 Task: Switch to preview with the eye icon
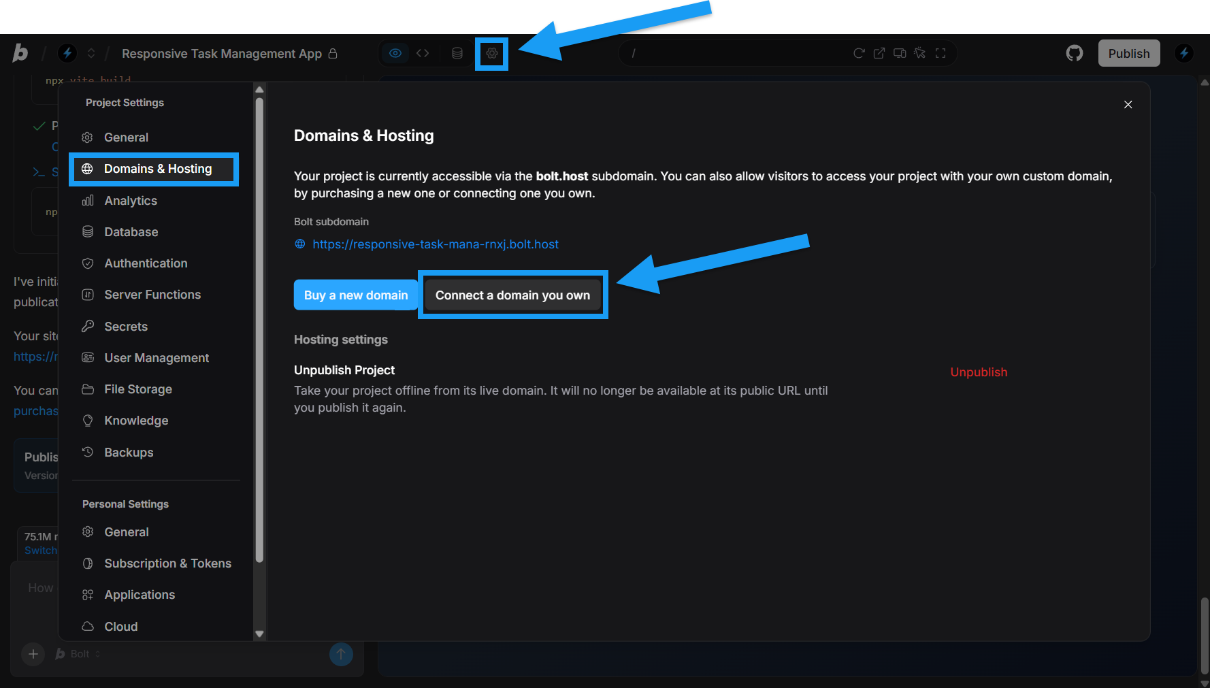click(395, 53)
